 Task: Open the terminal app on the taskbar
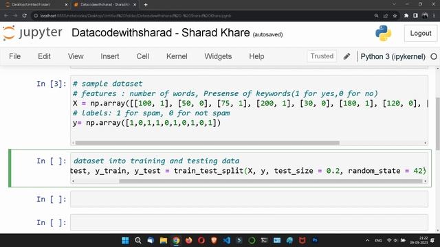[x=264, y=240]
